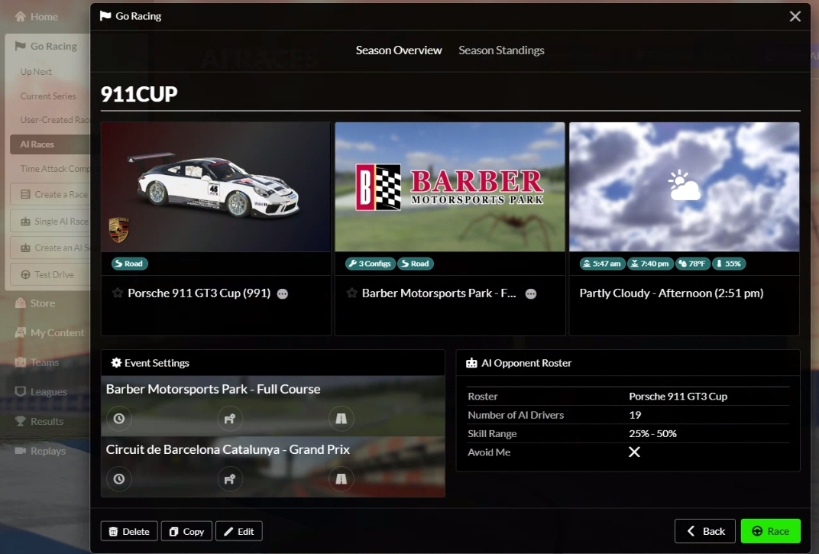This screenshot has width=819, height=554.
Task: Select Time Attack Competition in the sidebar
Action: [55, 168]
